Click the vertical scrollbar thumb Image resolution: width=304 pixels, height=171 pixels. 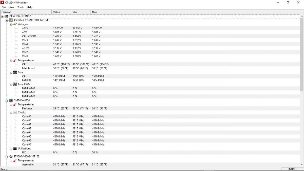coord(302,55)
